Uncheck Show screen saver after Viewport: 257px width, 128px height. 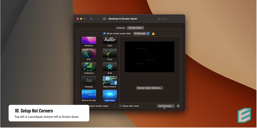coord(104,33)
